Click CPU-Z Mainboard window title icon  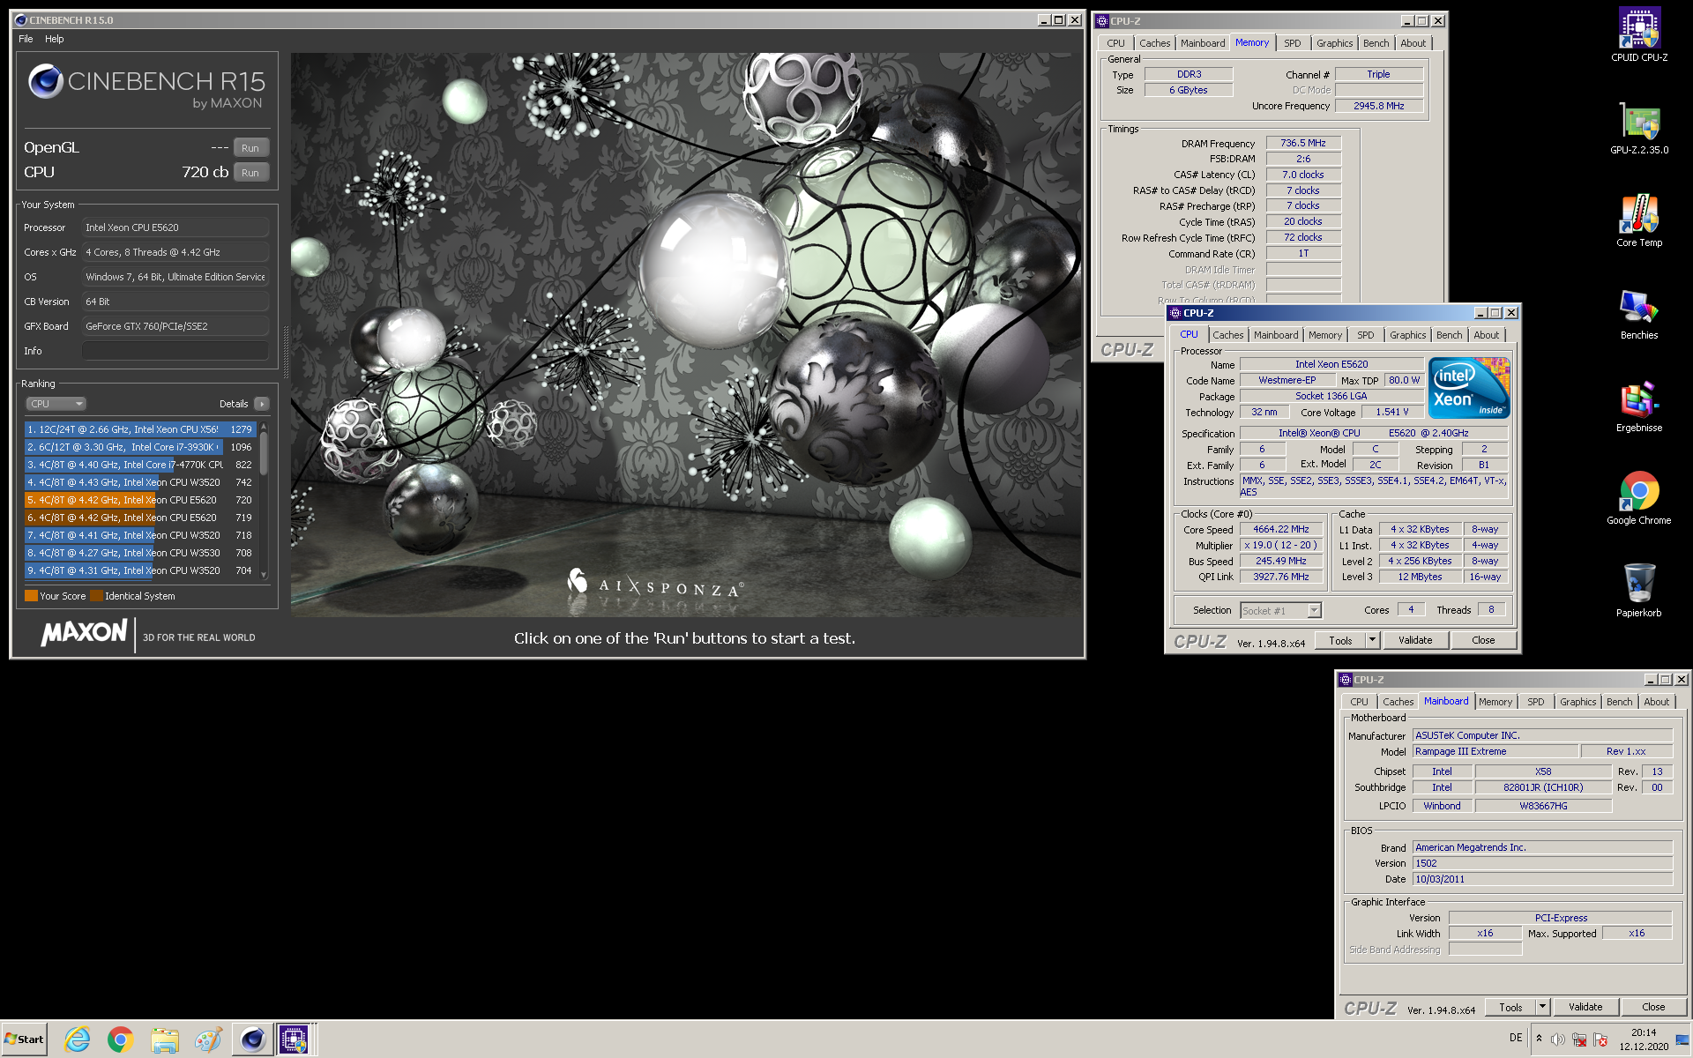coord(1346,680)
